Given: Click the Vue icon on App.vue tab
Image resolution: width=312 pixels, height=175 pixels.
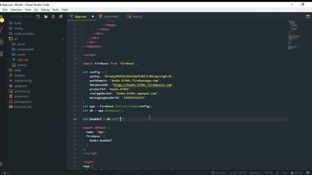Looking at the screenshot, I should (x=72, y=16).
